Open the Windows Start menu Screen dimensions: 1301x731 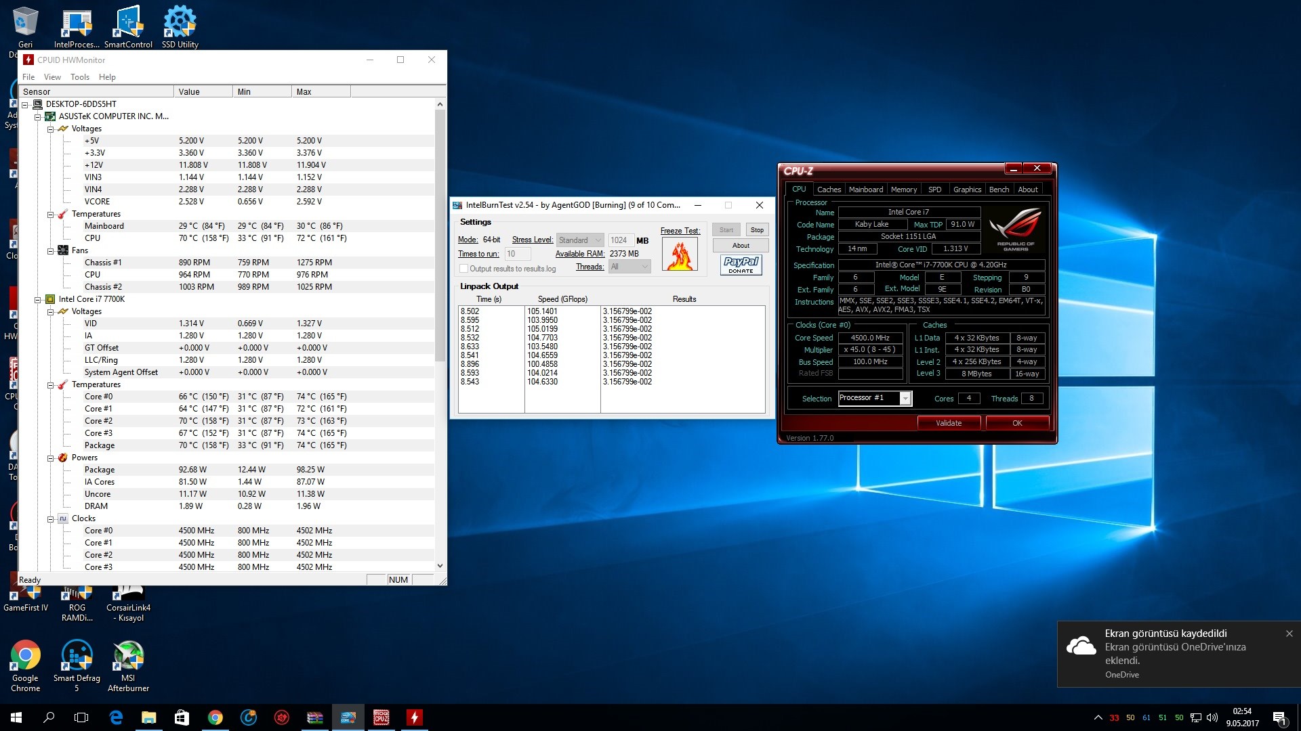[16, 717]
